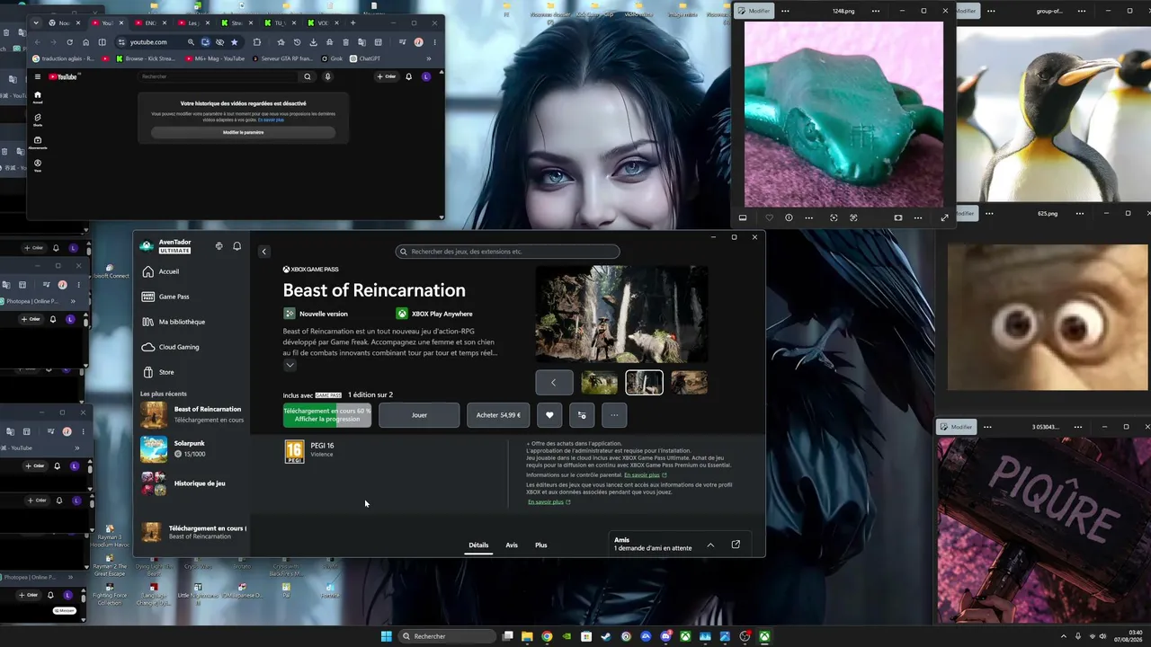
Task: Open YouTube notifications bell
Action: click(x=409, y=76)
